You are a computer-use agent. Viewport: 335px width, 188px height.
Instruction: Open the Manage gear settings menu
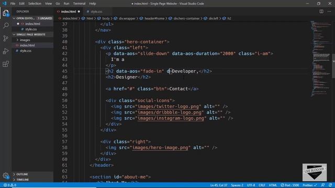pos(6,176)
